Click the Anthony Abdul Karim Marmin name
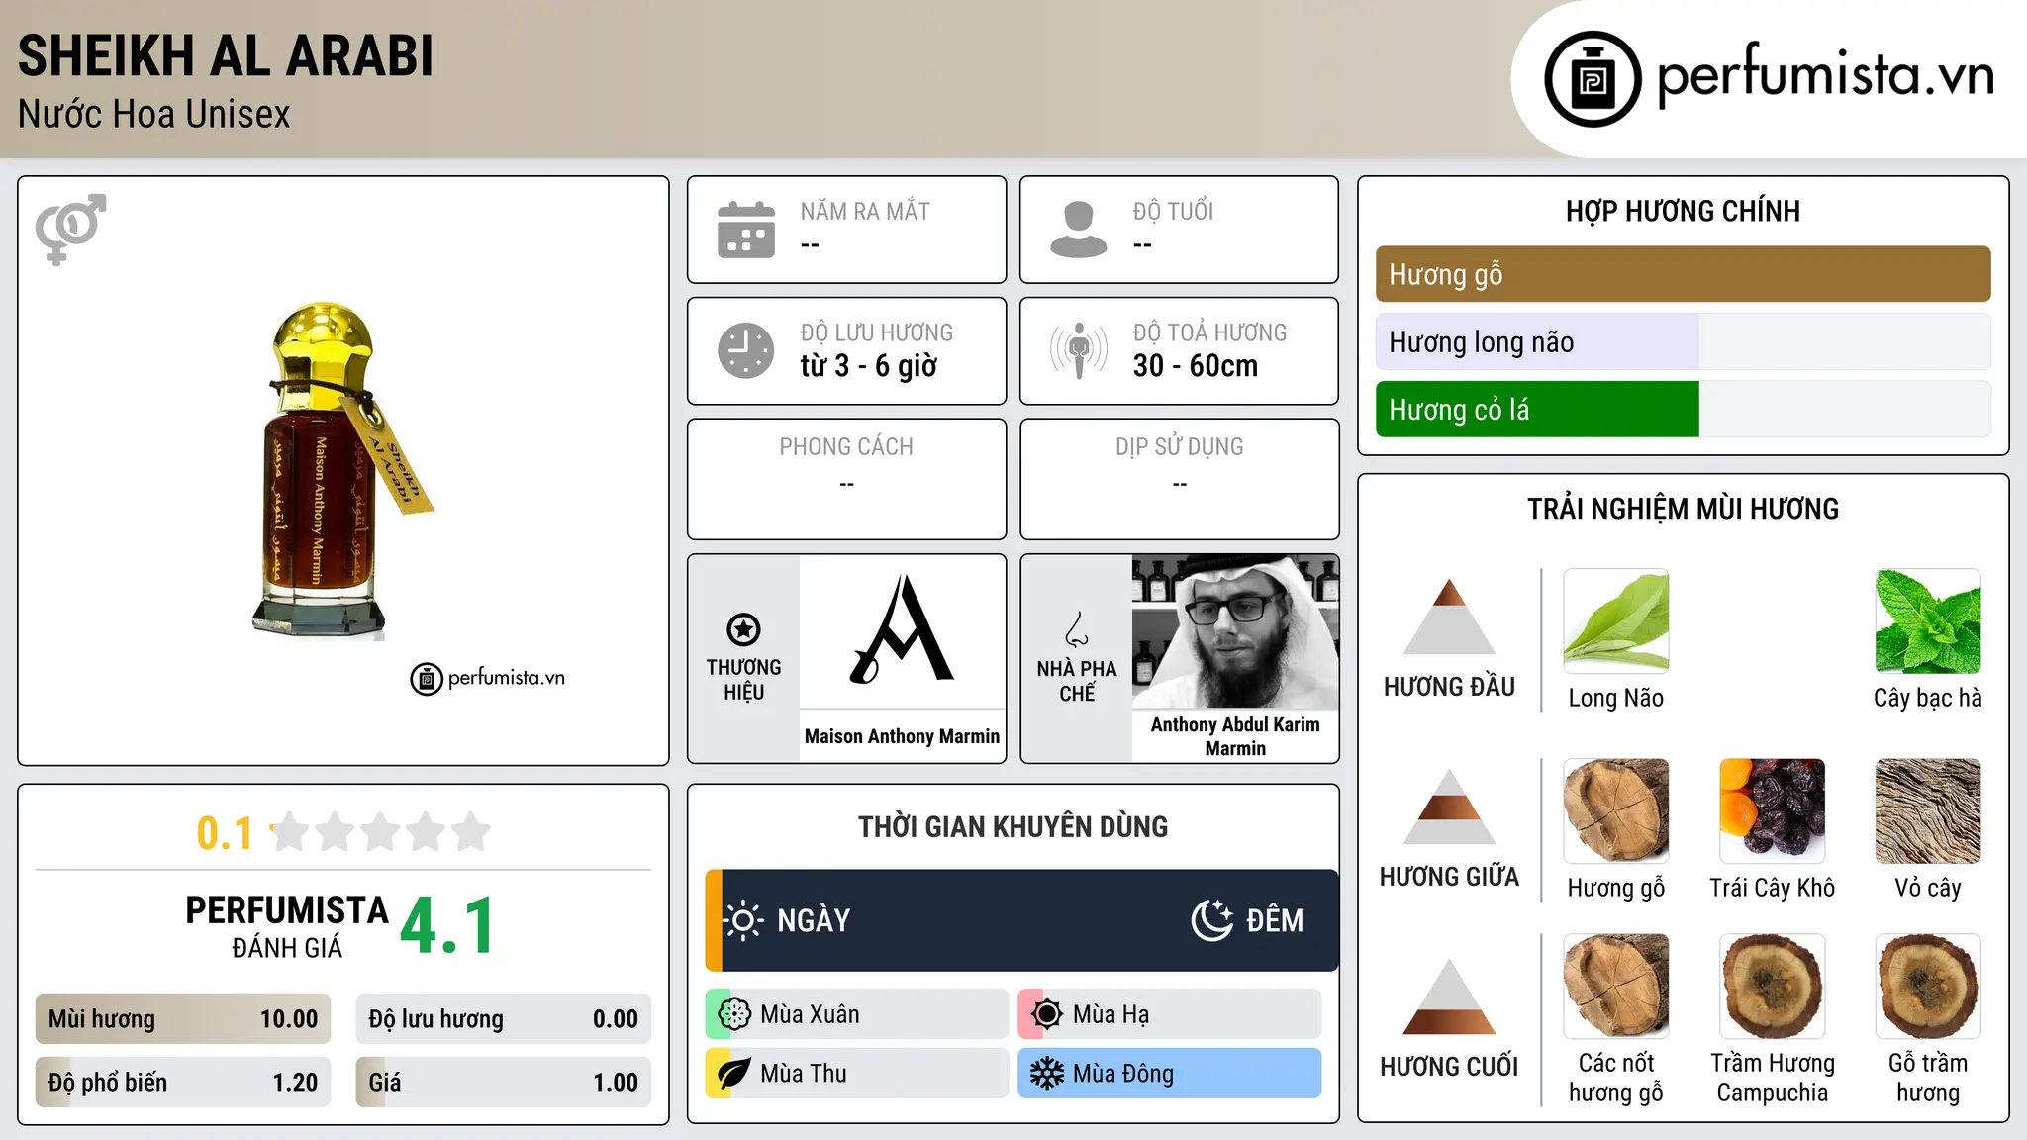The height and width of the screenshot is (1140, 2027). click(x=1235, y=736)
